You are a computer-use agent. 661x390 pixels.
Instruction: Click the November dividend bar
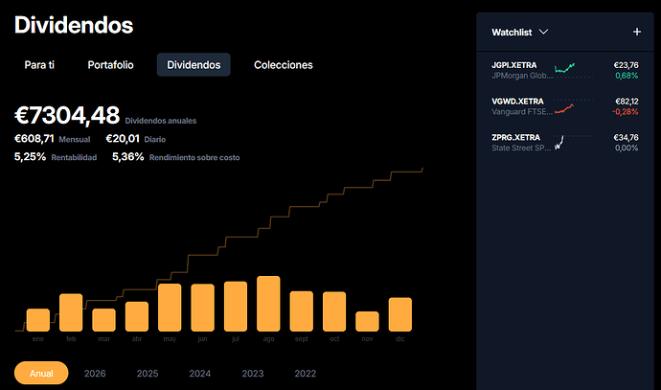pos(367,321)
